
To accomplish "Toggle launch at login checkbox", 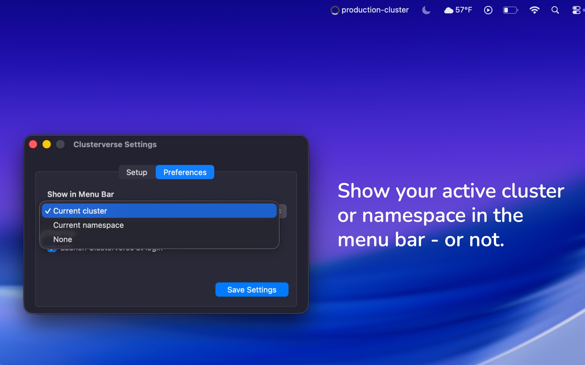I will coord(52,250).
